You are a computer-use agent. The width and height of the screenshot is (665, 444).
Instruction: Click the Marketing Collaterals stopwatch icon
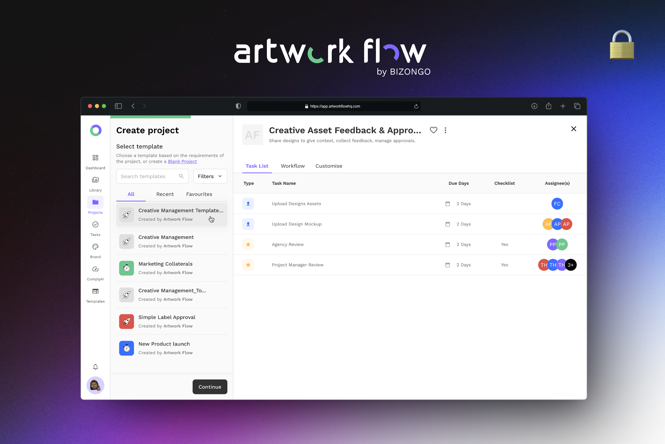pyautogui.click(x=126, y=268)
